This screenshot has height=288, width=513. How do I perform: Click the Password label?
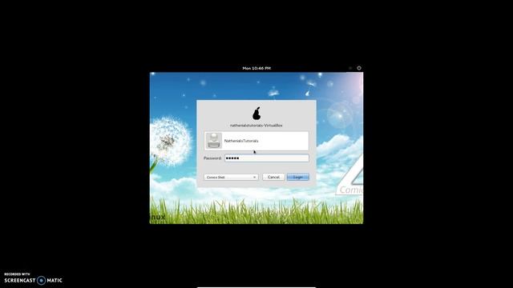(x=212, y=158)
